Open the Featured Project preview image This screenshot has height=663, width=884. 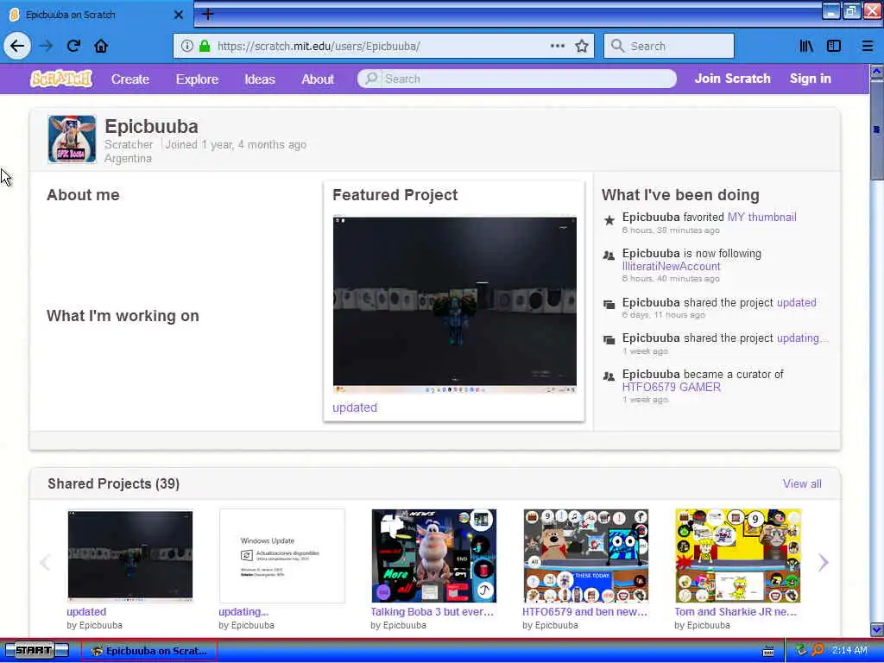[454, 305]
